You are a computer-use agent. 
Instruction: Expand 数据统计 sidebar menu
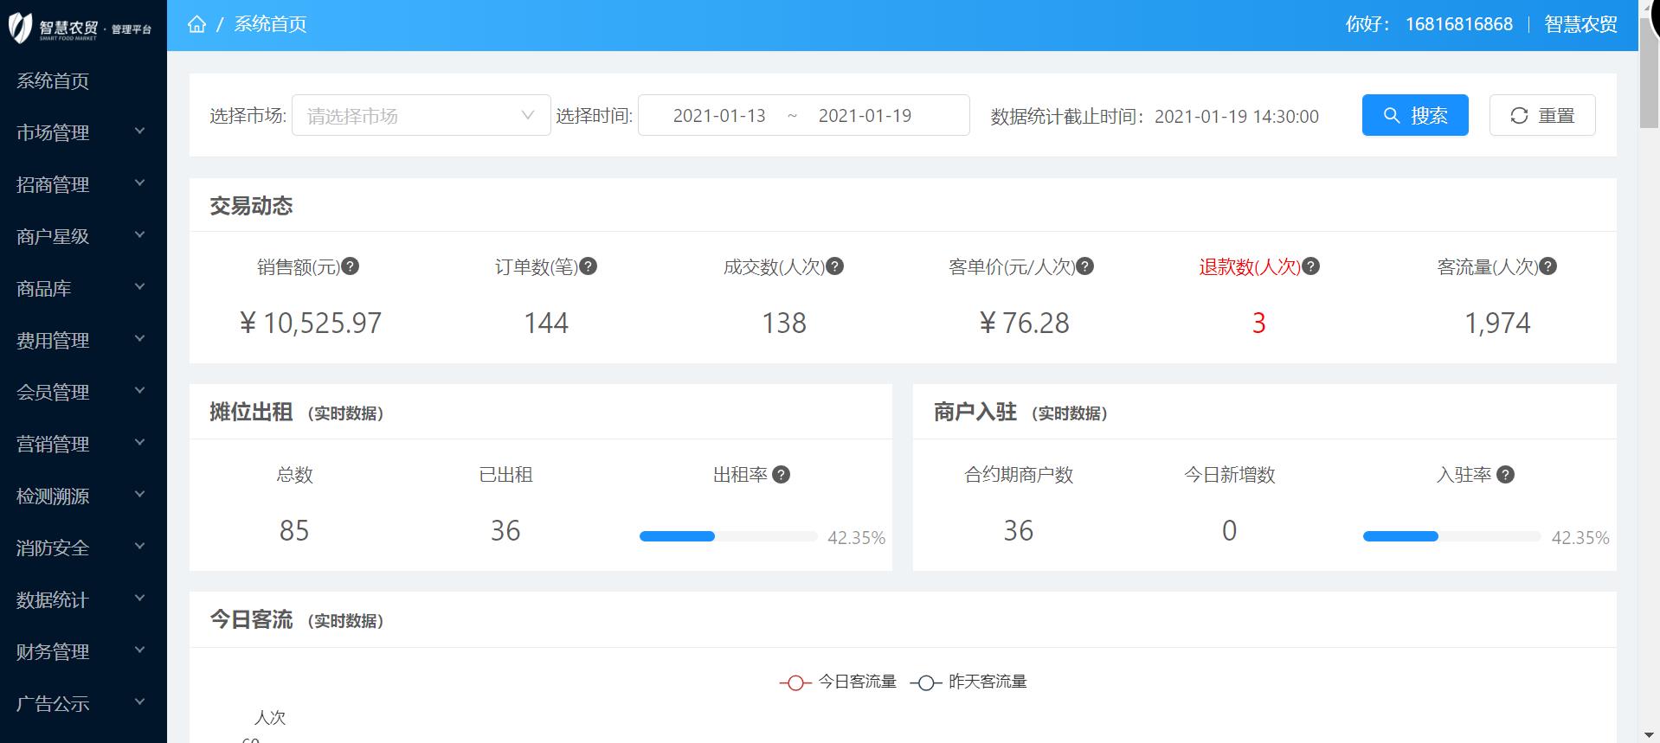click(82, 599)
